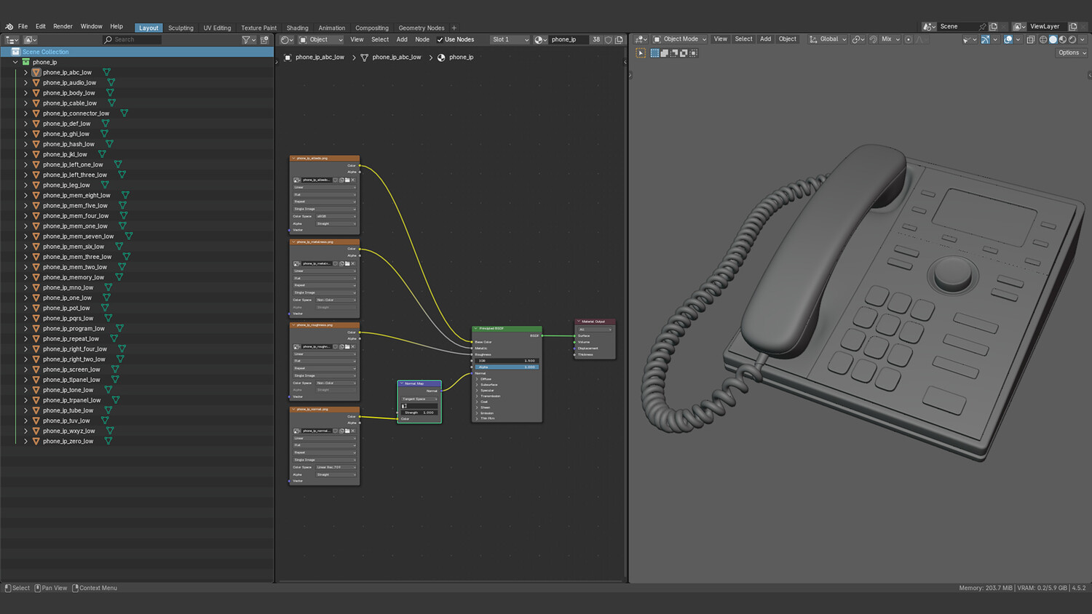The width and height of the screenshot is (1092, 614).
Task: Choose the intersect selection mode icon
Action: point(693,53)
